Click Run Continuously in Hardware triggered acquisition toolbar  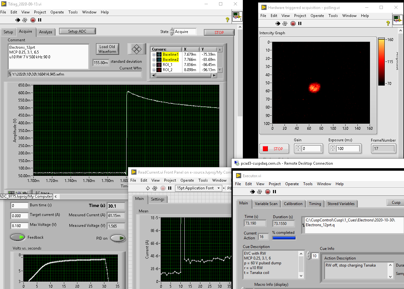tap(285, 23)
